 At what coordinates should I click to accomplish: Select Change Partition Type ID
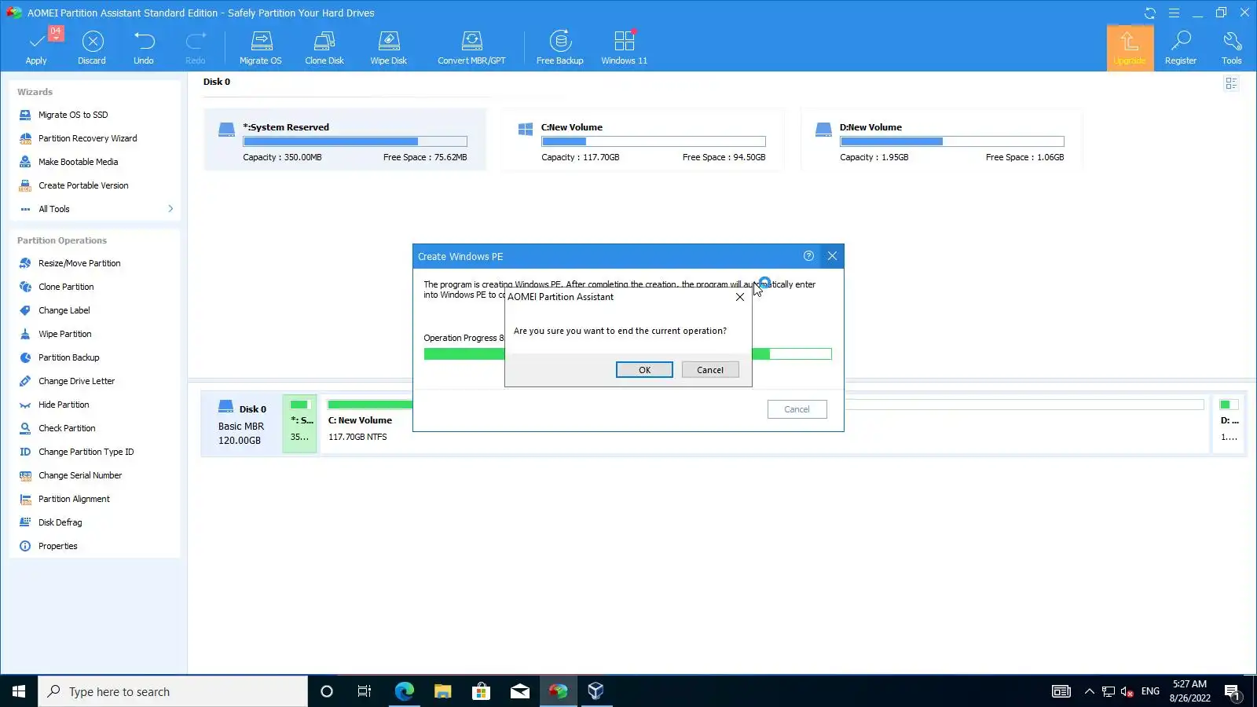86,452
